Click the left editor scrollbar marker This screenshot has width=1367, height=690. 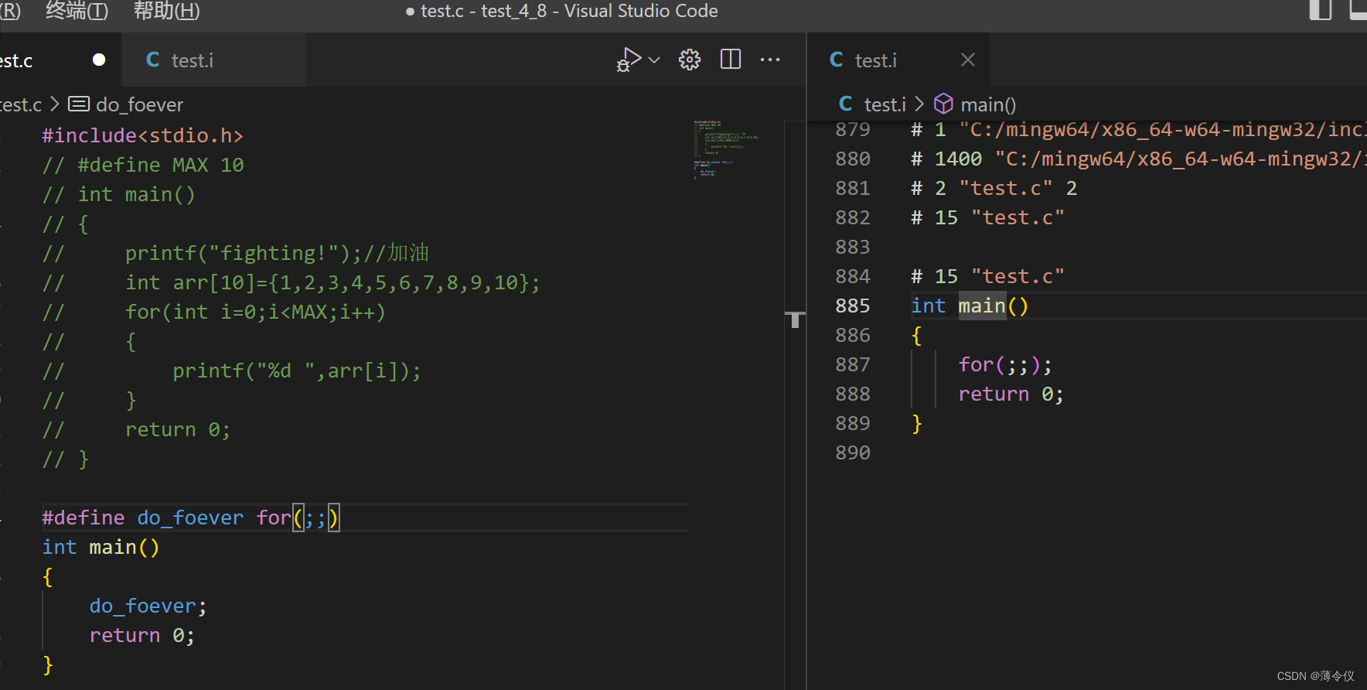(795, 319)
